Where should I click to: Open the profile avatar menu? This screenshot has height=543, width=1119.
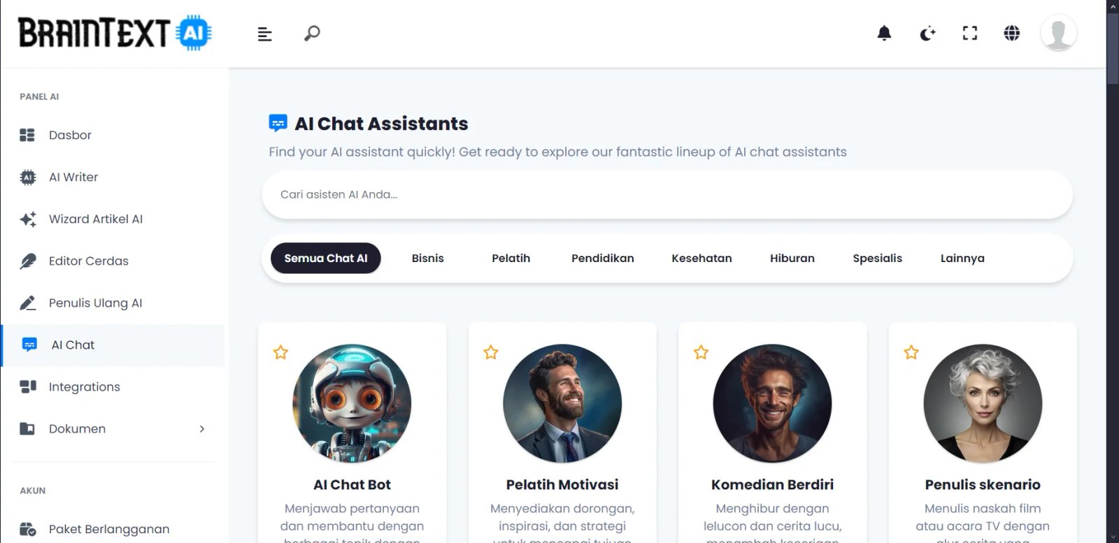coord(1058,33)
